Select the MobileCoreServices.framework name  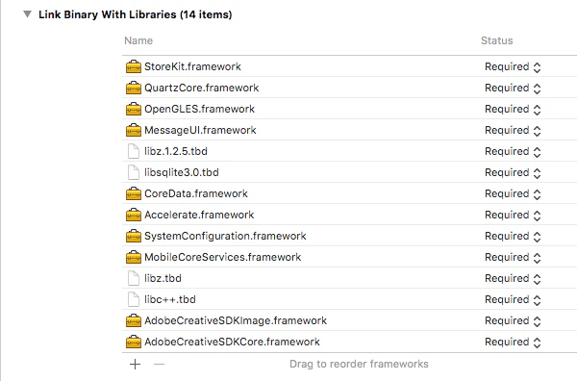(223, 257)
